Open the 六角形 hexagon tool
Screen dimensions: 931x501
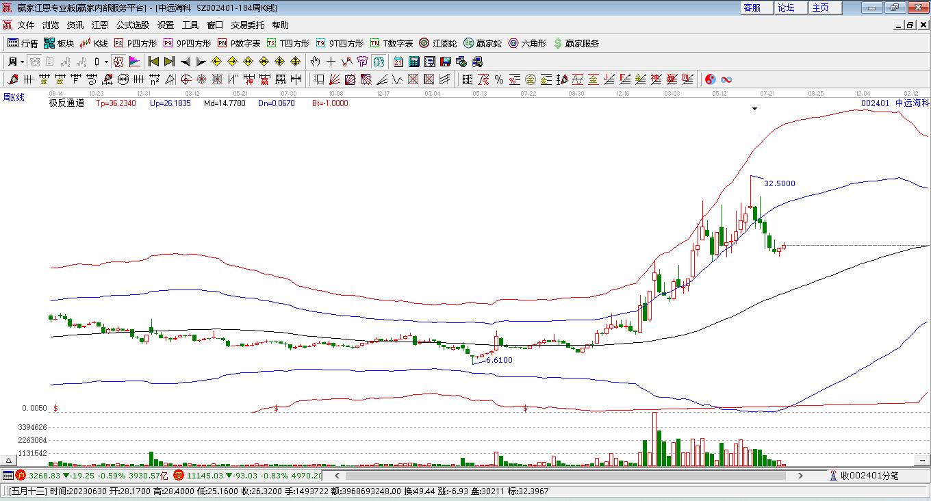[x=527, y=43]
